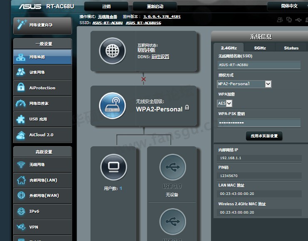Switch to the 5GHz tab
Viewport: 308px width, 241px height.
click(260, 48)
